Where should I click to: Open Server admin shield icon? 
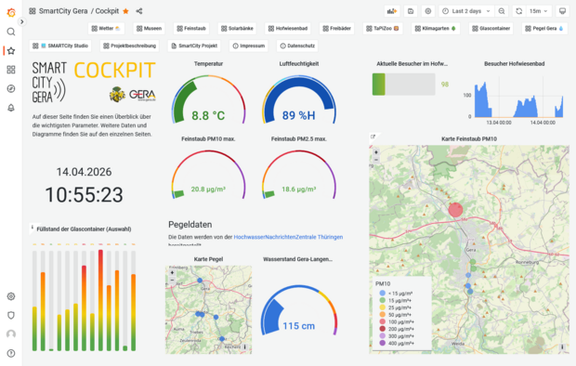(x=11, y=315)
